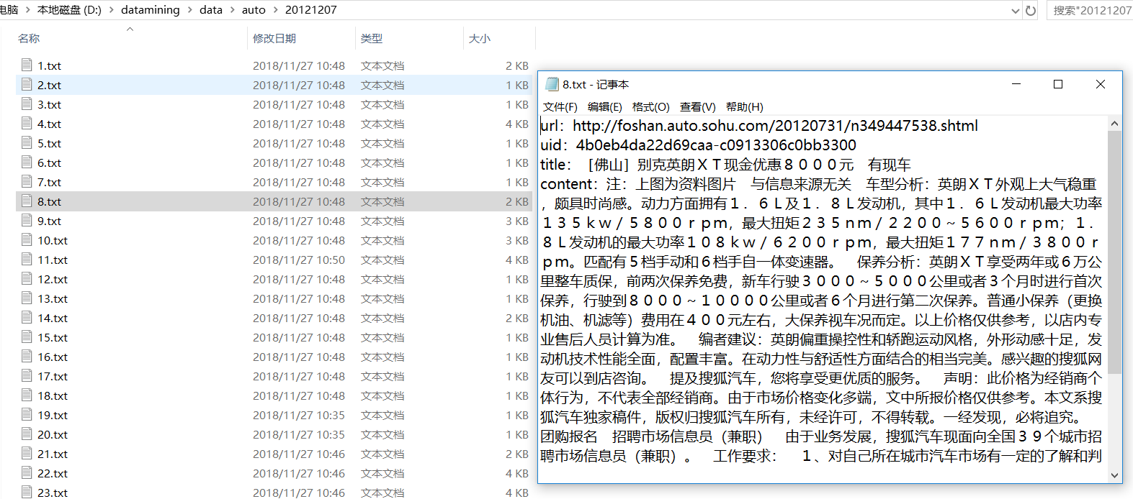Screen dimensions: 1133x499
Task: Open Notepad 文件(F) menu
Action: click(560, 106)
